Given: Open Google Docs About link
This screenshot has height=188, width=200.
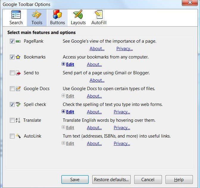Looking at the screenshot, I should (94, 96).
